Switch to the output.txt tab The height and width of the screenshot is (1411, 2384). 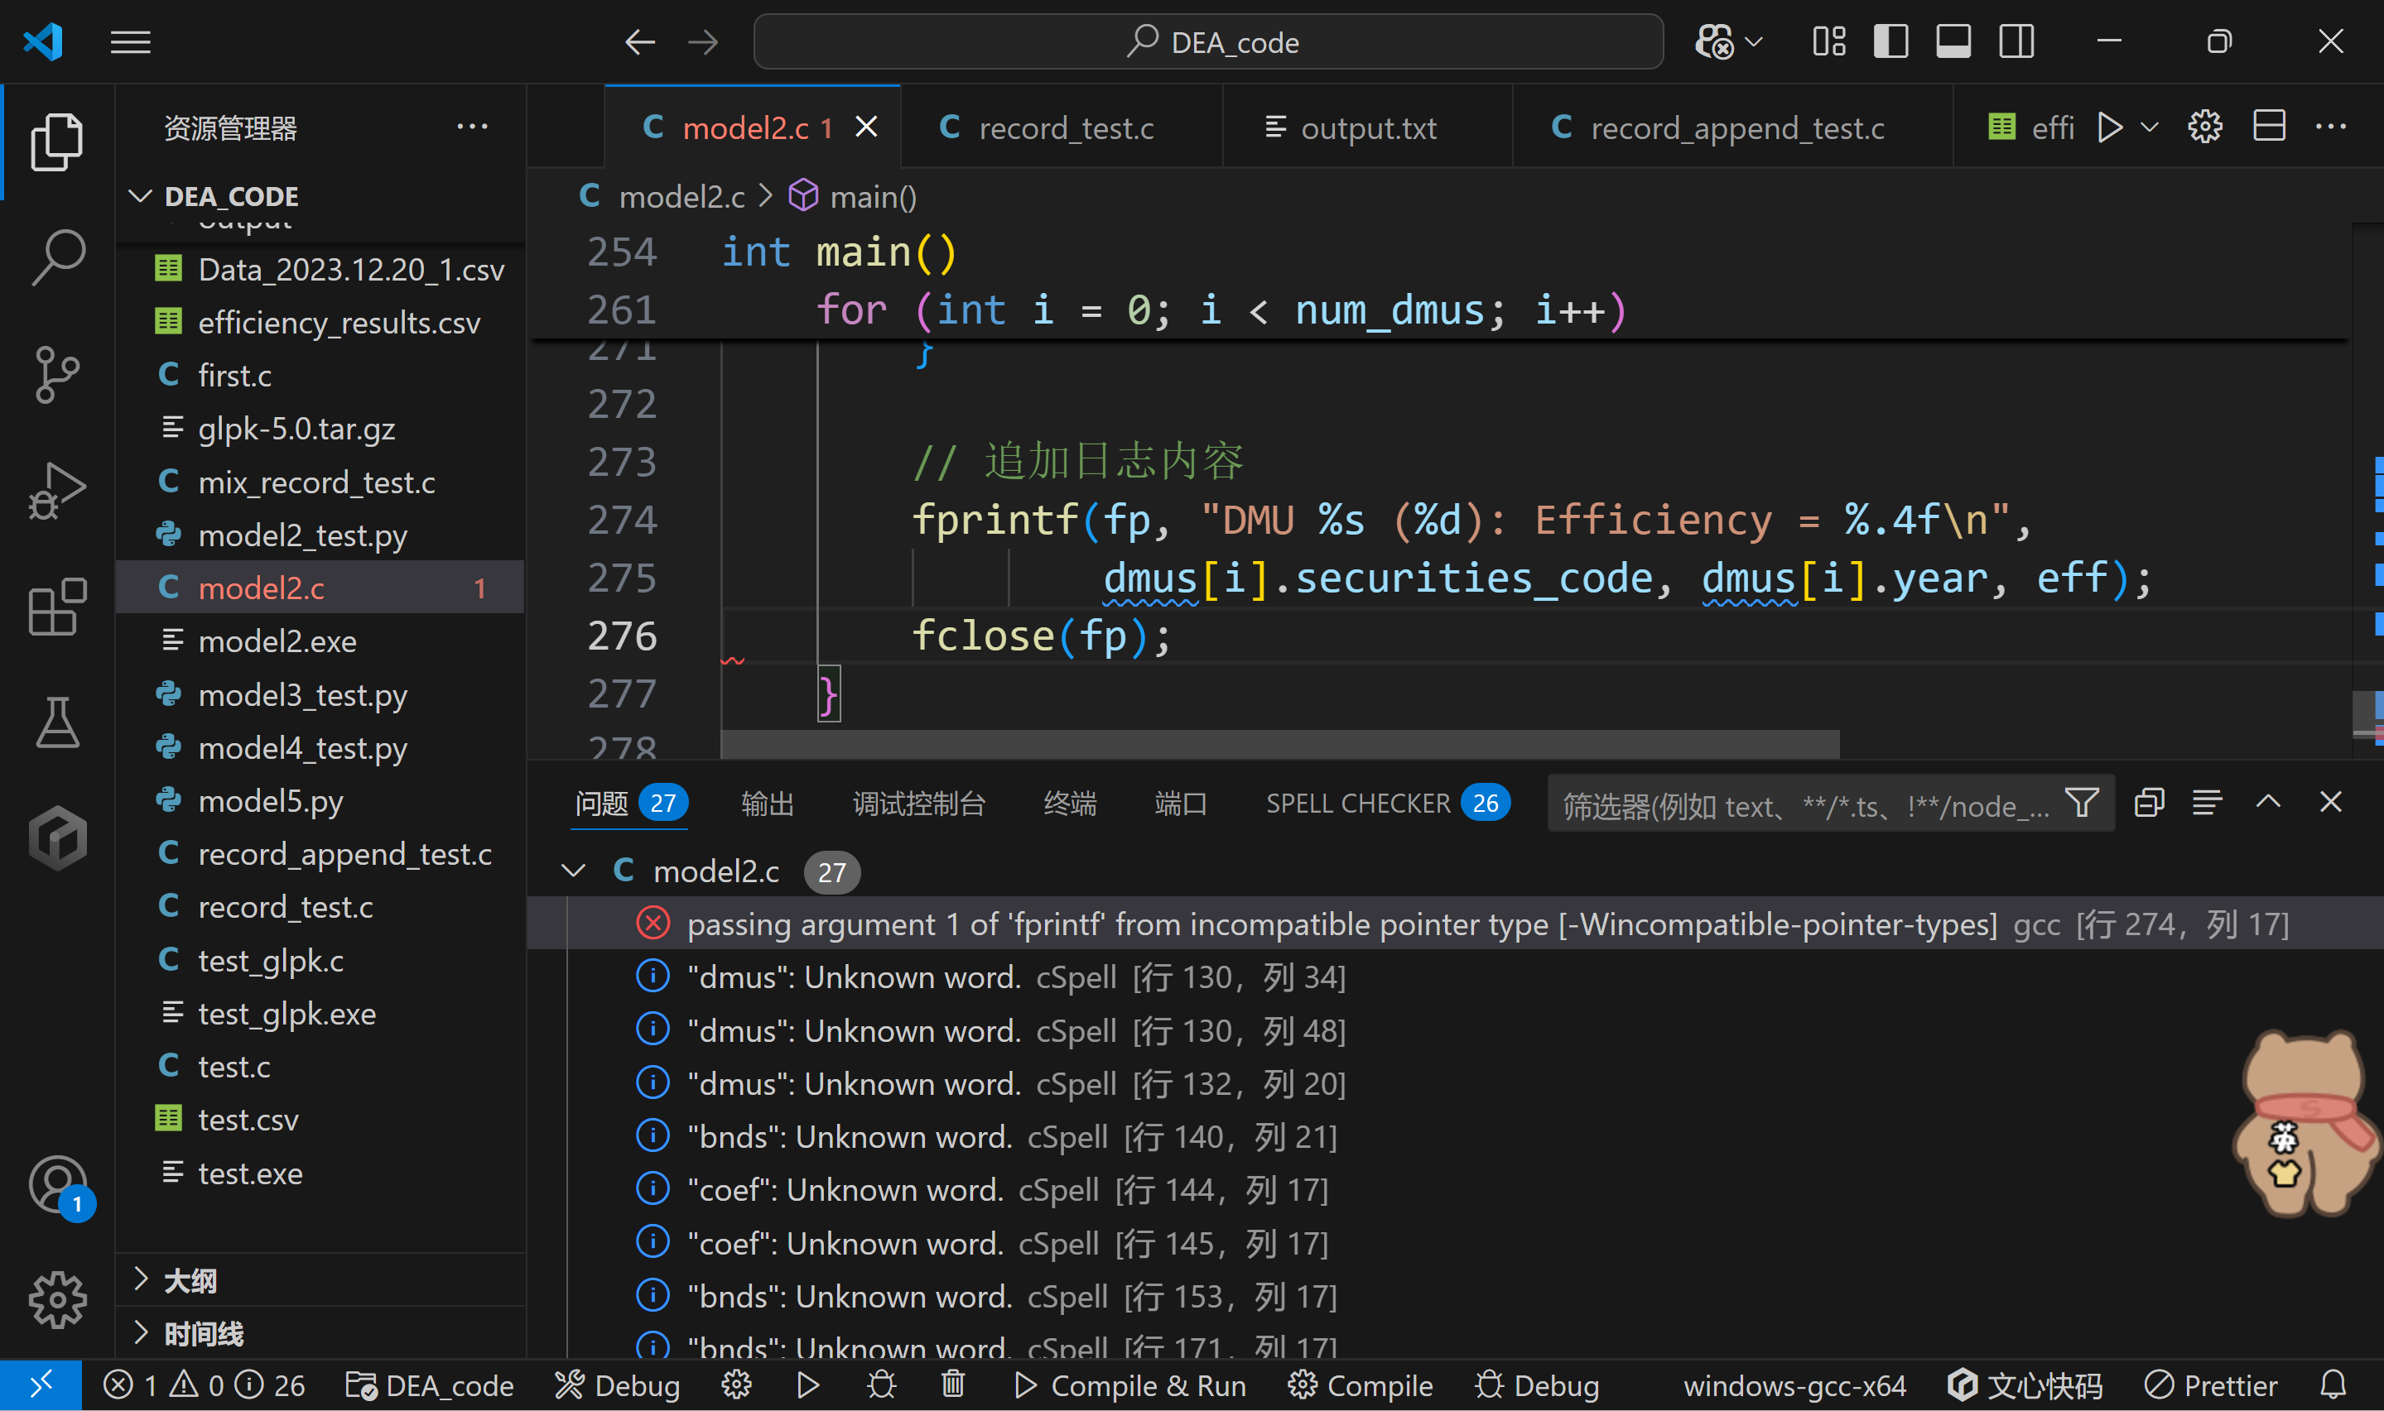pos(1367,127)
